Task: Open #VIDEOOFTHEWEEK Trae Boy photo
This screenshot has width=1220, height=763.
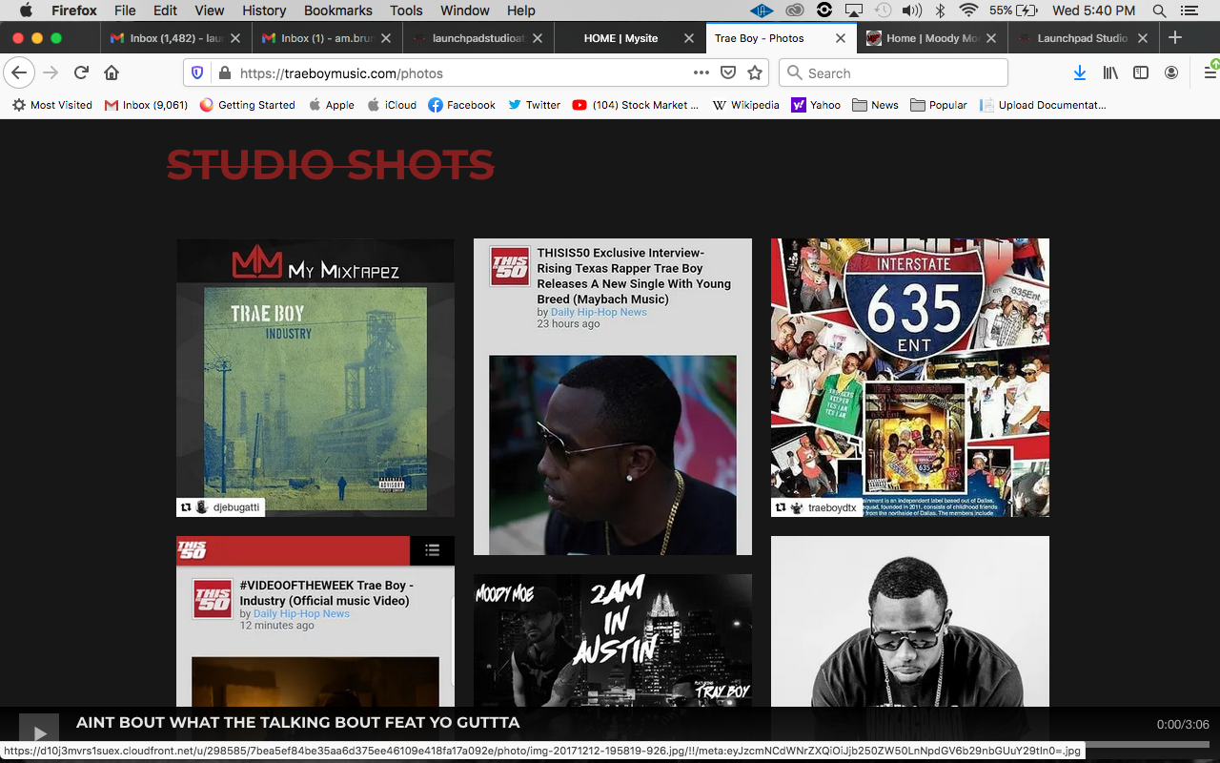Action: [x=315, y=622]
